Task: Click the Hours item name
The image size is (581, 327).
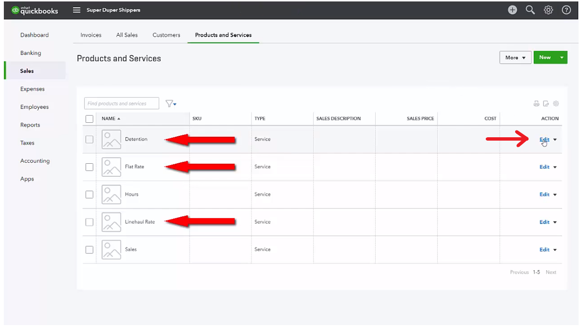Action: (132, 194)
